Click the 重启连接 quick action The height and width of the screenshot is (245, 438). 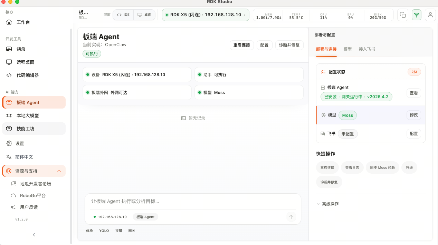click(327, 167)
